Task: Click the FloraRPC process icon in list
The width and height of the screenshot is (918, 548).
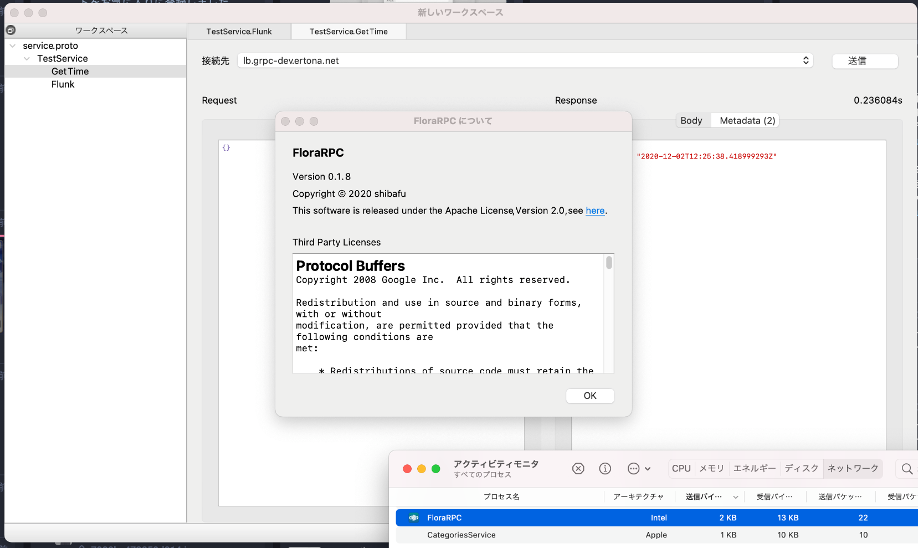Action: click(x=413, y=518)
